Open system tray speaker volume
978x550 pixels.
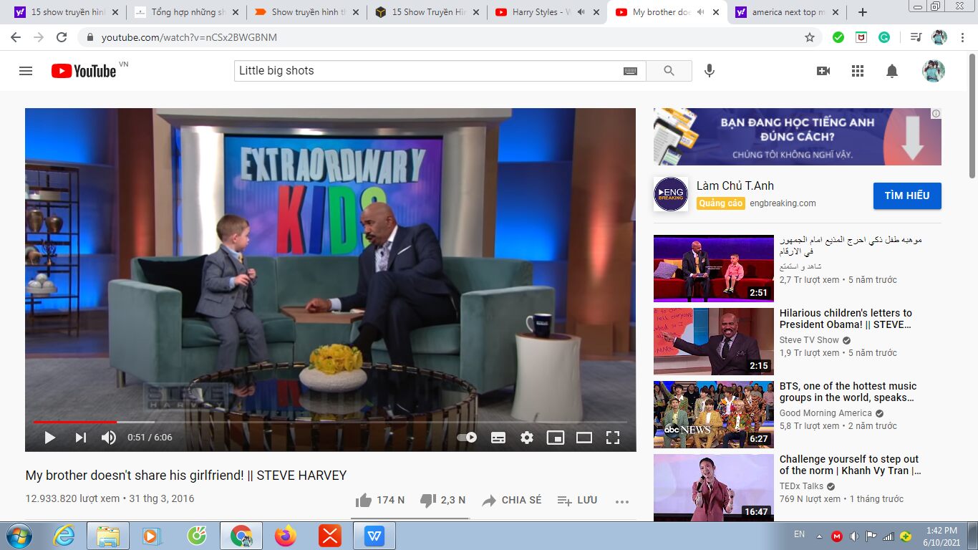[854, 536]
